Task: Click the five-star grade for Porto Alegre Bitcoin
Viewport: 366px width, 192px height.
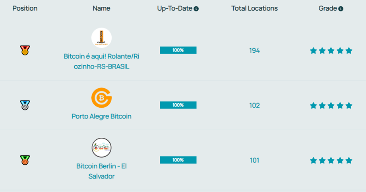Action: tap(331, 106)
